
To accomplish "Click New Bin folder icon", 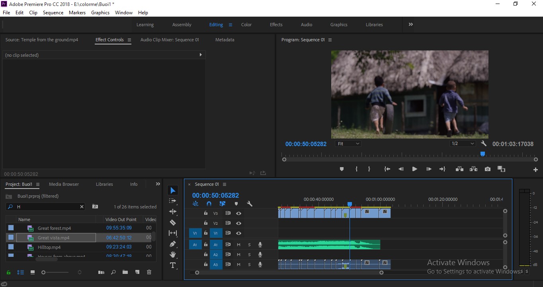I will click(x=125, y=272).
